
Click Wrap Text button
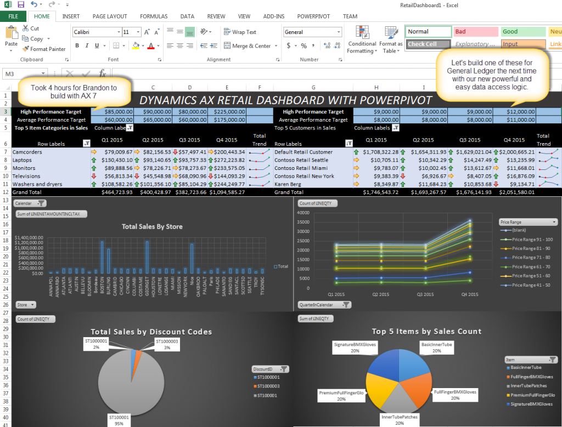click(x=240, y=32)
